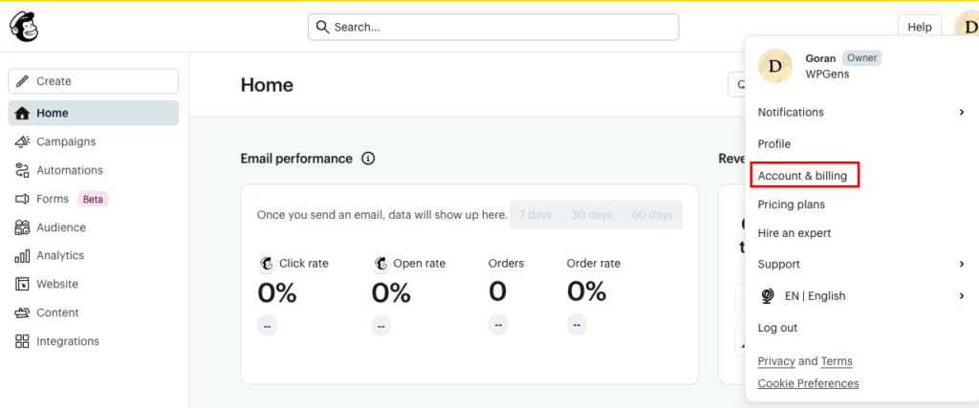Open Support in the account menu

(x=862, y=265)
